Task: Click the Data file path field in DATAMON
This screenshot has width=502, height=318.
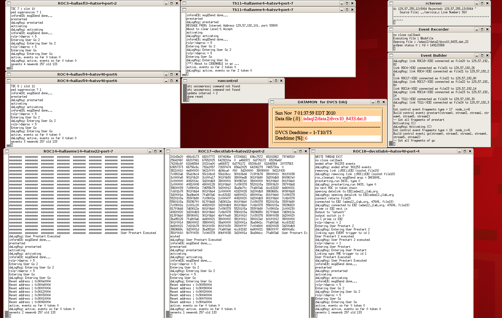Action: click(341, 119)
